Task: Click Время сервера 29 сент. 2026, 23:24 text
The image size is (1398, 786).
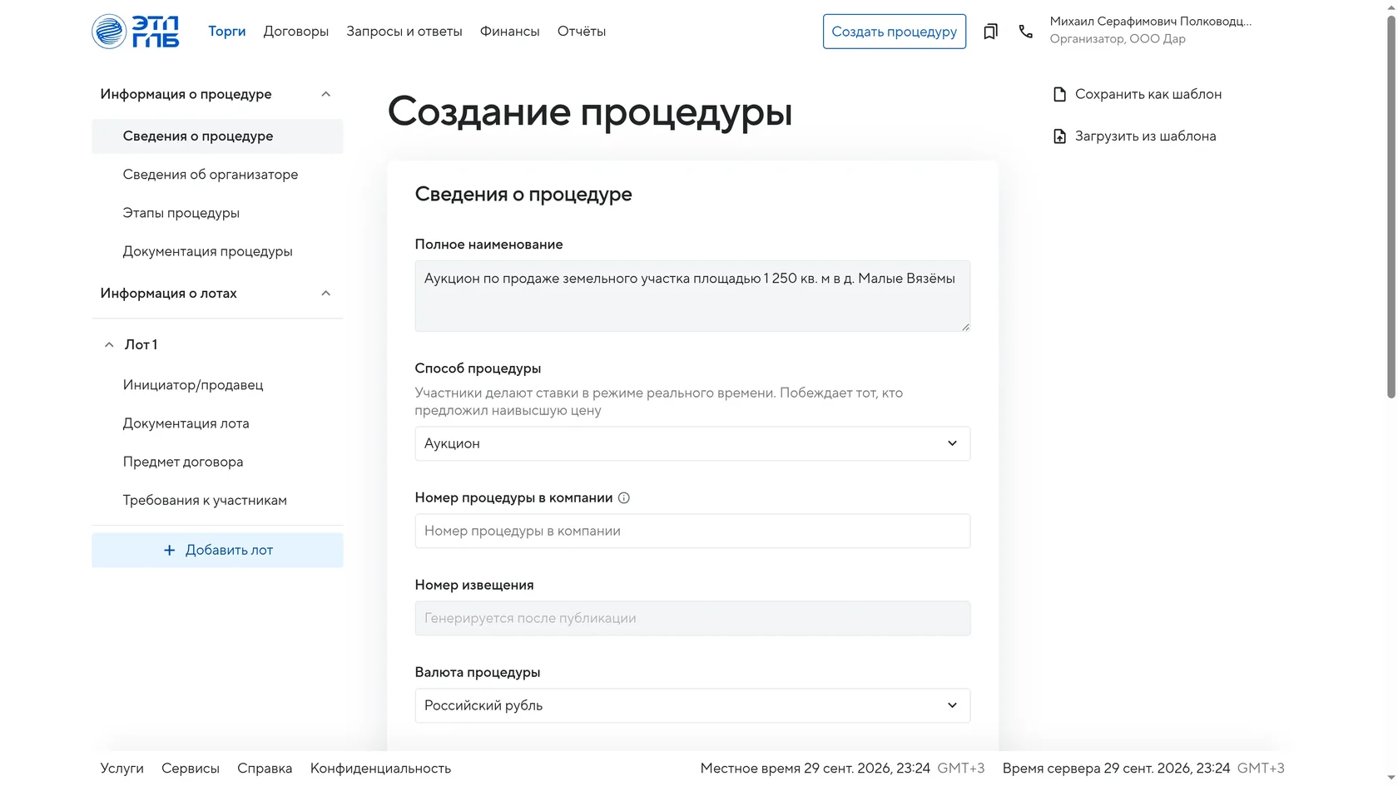Action: coord(1116,769)
